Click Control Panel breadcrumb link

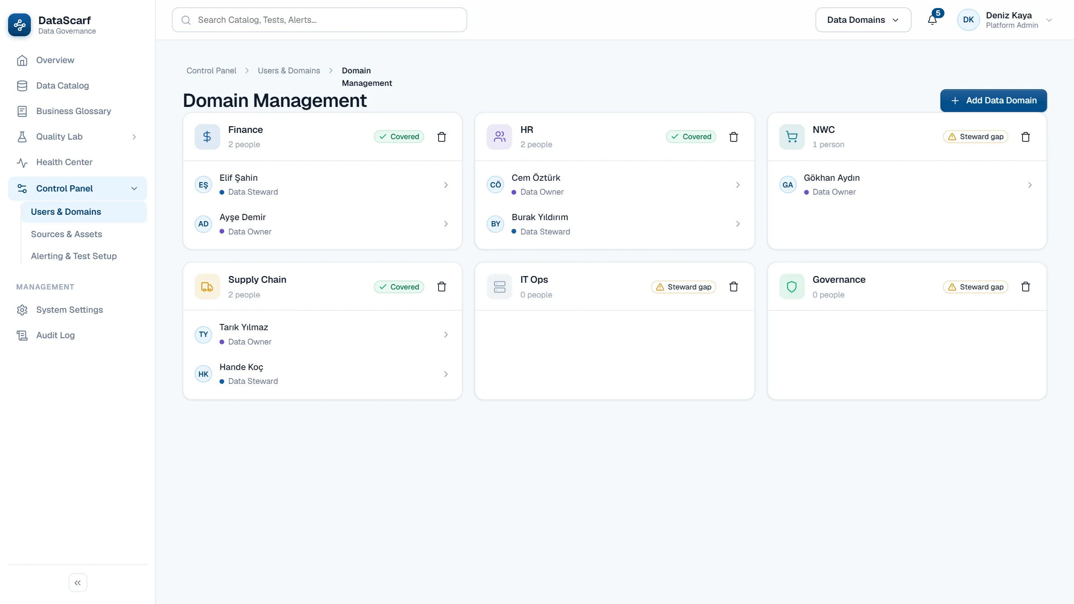211,71
